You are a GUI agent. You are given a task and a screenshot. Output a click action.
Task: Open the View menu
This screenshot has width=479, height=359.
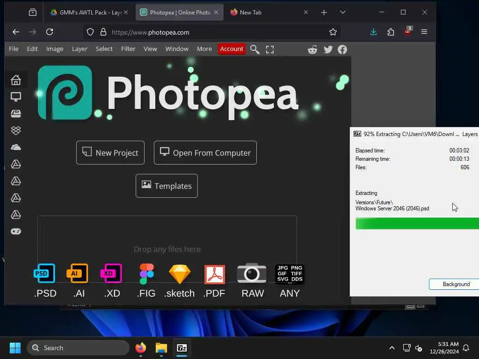[x=150, y=49]
